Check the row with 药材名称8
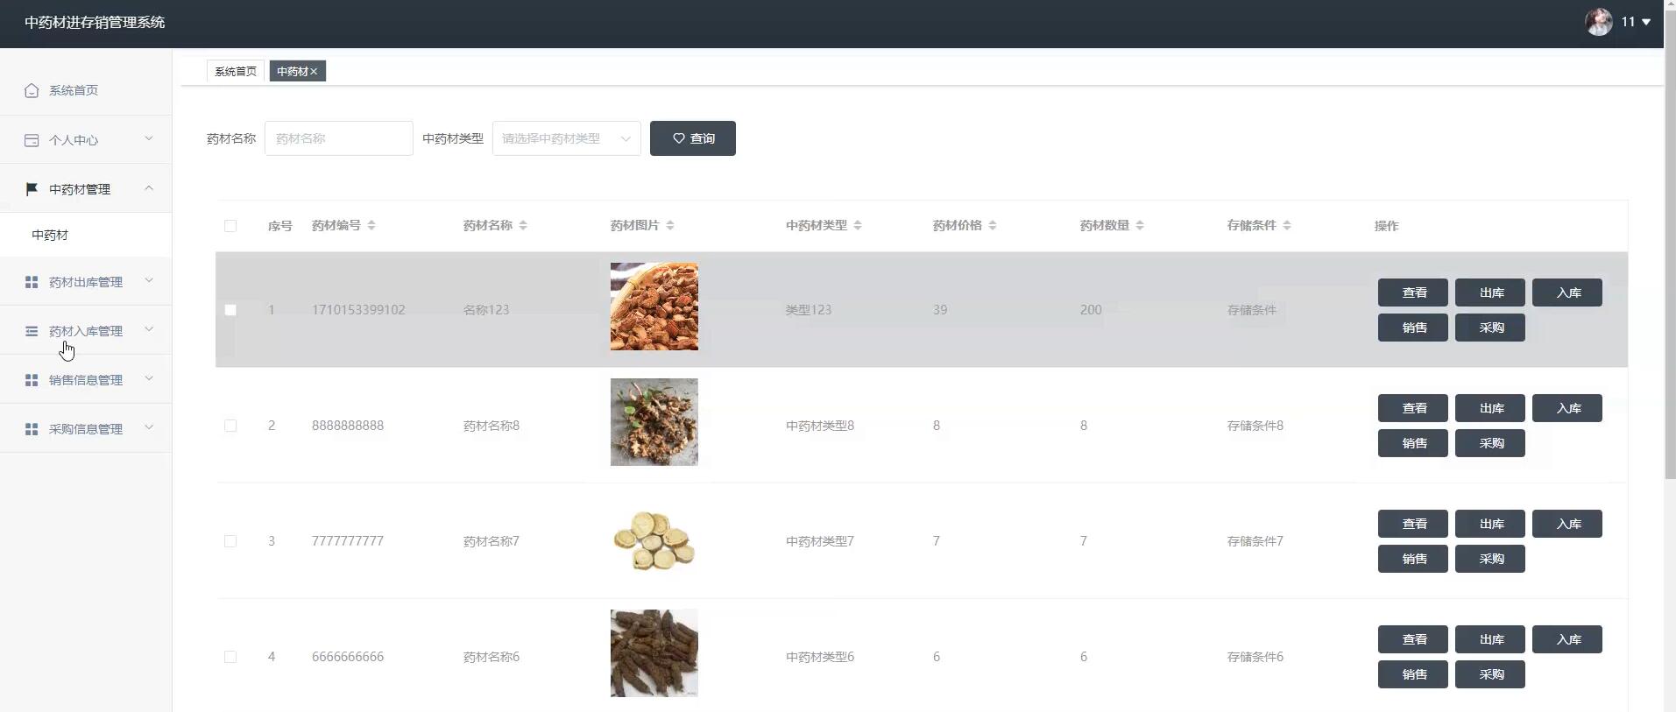Image resolution: width=1676 pixels, height=712 pixels. tap(230, 426)
